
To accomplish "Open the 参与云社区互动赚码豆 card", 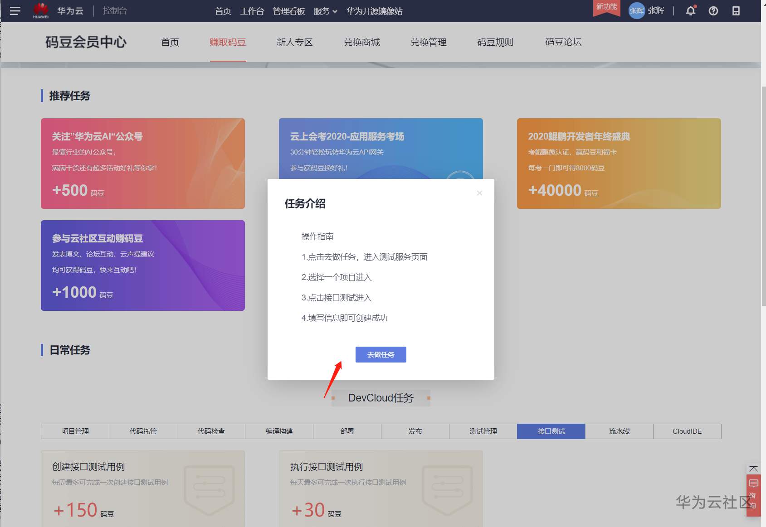I will (143, 266).
